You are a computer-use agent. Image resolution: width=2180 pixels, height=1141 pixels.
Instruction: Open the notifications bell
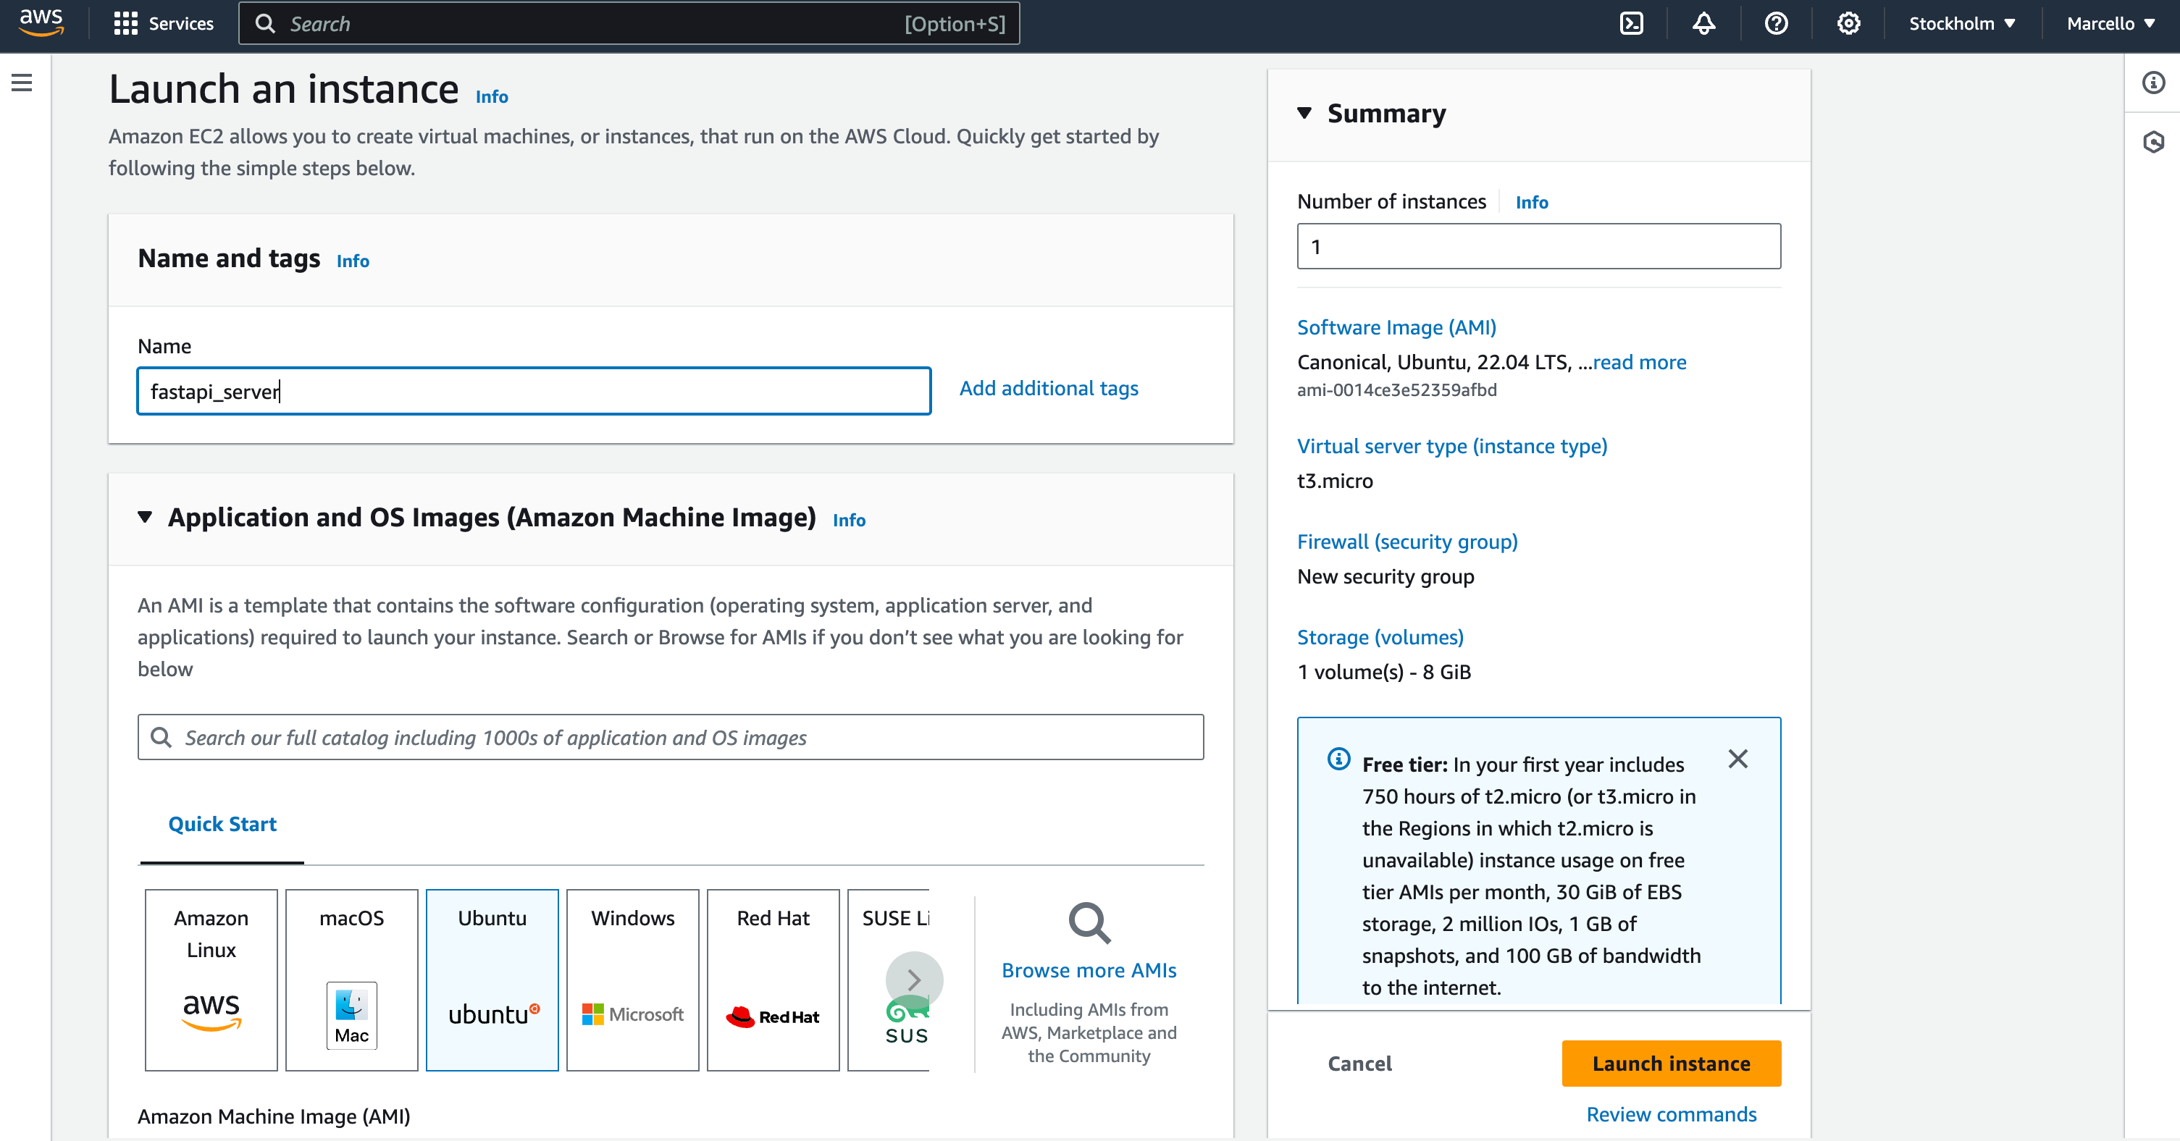(x=1703, y=24)
